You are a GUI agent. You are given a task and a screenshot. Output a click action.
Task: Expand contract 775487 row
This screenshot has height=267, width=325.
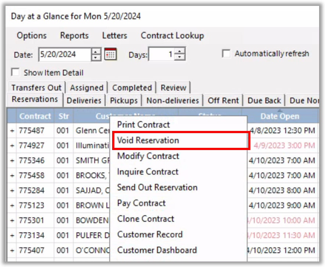[12, 131]
